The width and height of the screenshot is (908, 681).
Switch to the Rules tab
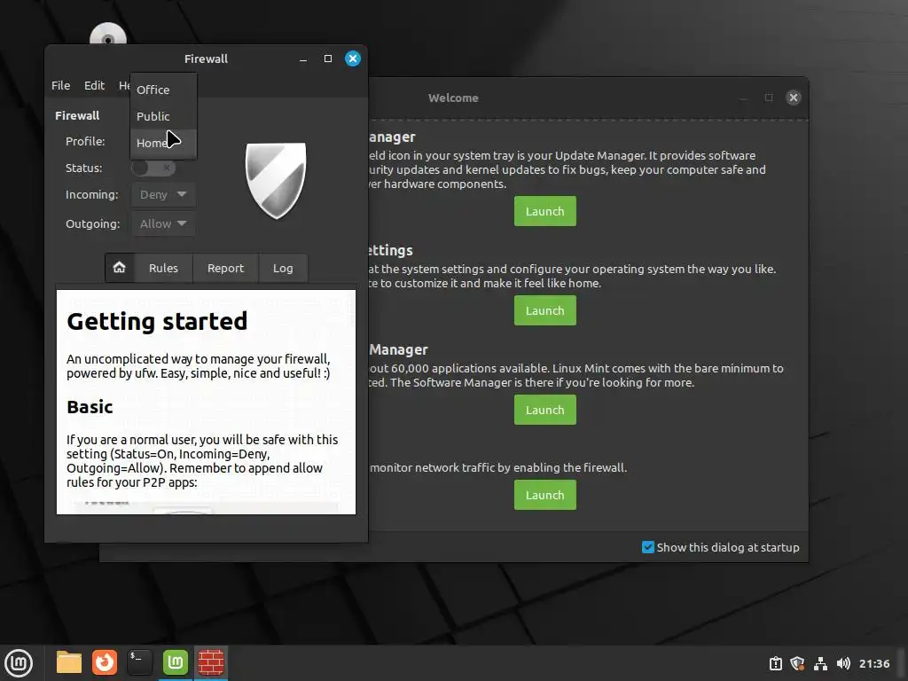163,268
